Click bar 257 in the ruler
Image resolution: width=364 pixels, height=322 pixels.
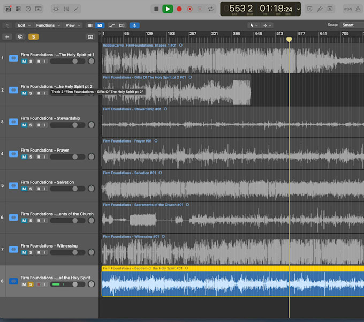click(193, 34)
